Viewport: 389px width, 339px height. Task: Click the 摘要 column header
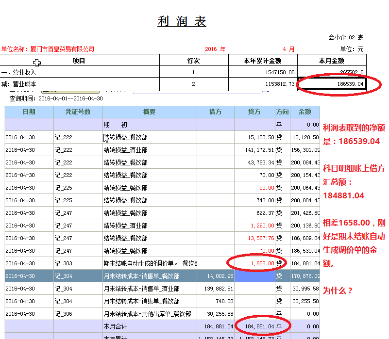149,112
